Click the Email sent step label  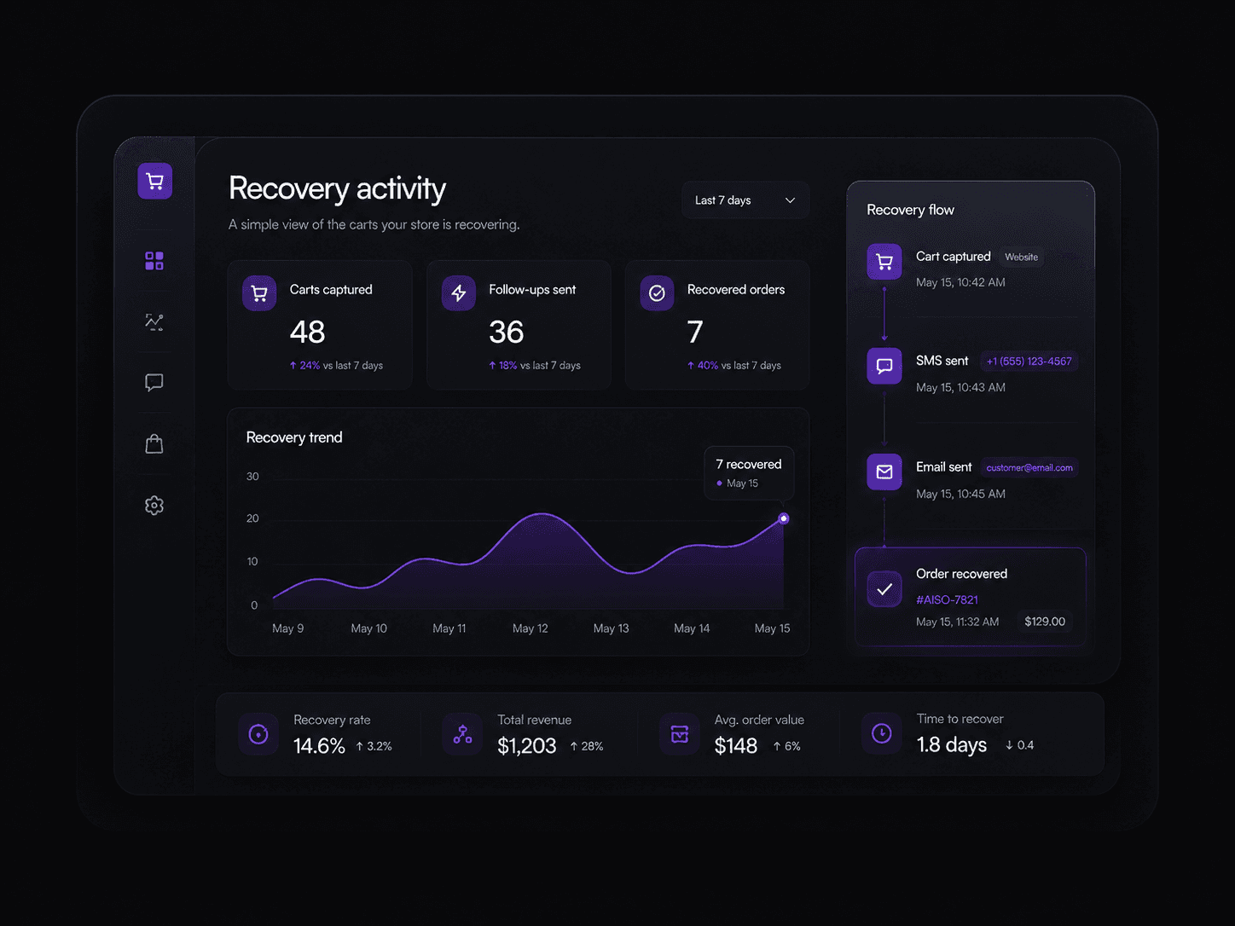[x=944, y=466]
